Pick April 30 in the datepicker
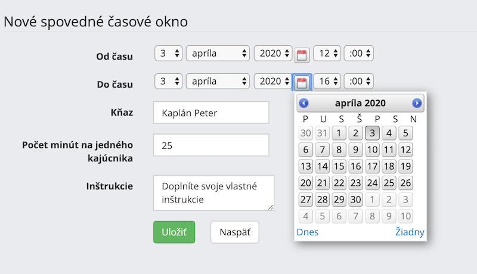The width and height of the screenshot is (477, 274). click(x=356, y=200)
